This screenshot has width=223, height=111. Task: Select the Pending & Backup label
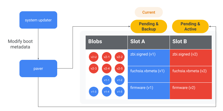pyautogui.click(x=149, y=27)
